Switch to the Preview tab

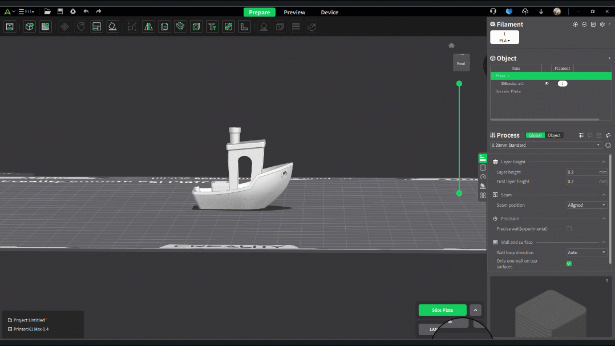point(294,12)
